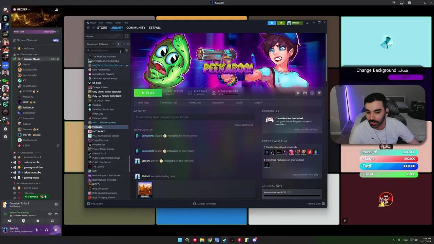Image resolution: width=434 pixels, height=244 pixels.
Task: Stream Counter-Strike 2 from Discord panel
Action: pyautogui.click(x=56, y=205)
